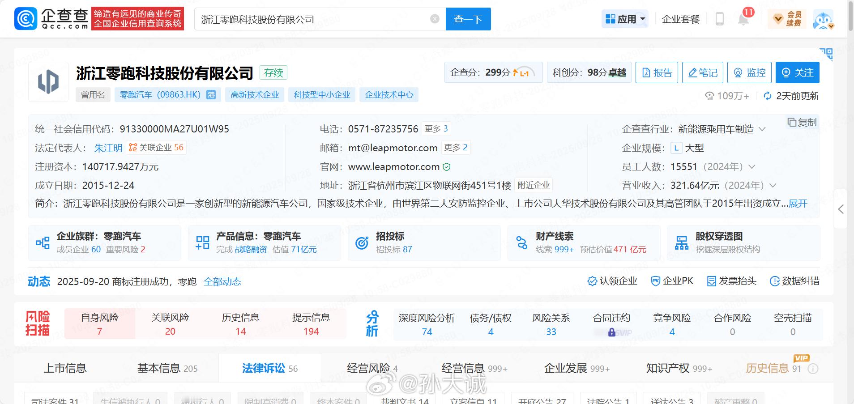
Task: Select 历史信息 14 risk tab
Action: pos(241,324)
